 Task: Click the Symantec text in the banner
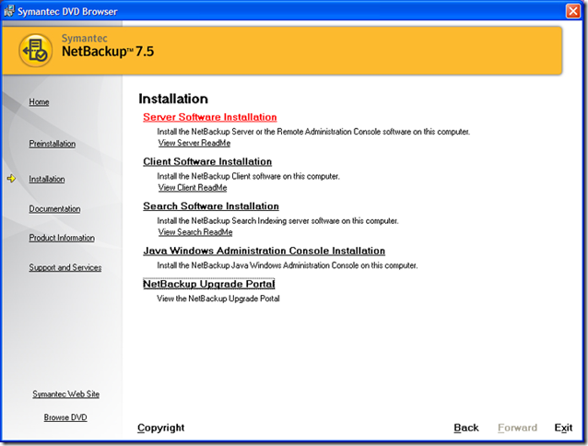(x=85, y=38)
